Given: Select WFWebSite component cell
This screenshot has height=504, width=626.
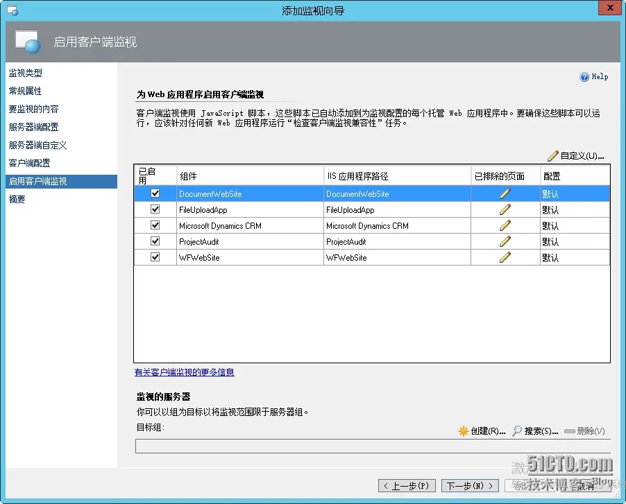Looking at the screenshot, I should tap(250, 258).
